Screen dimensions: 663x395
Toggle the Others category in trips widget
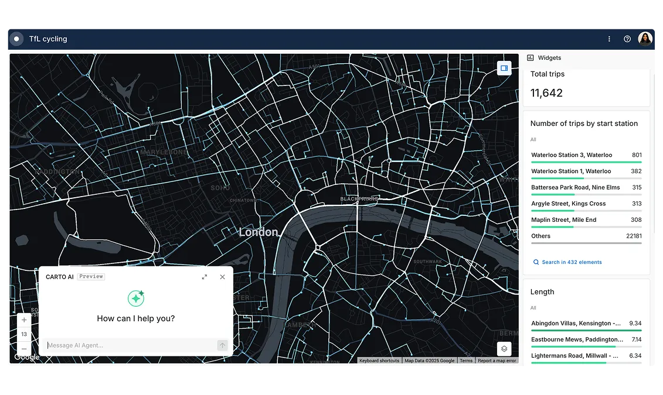[540, 236]
